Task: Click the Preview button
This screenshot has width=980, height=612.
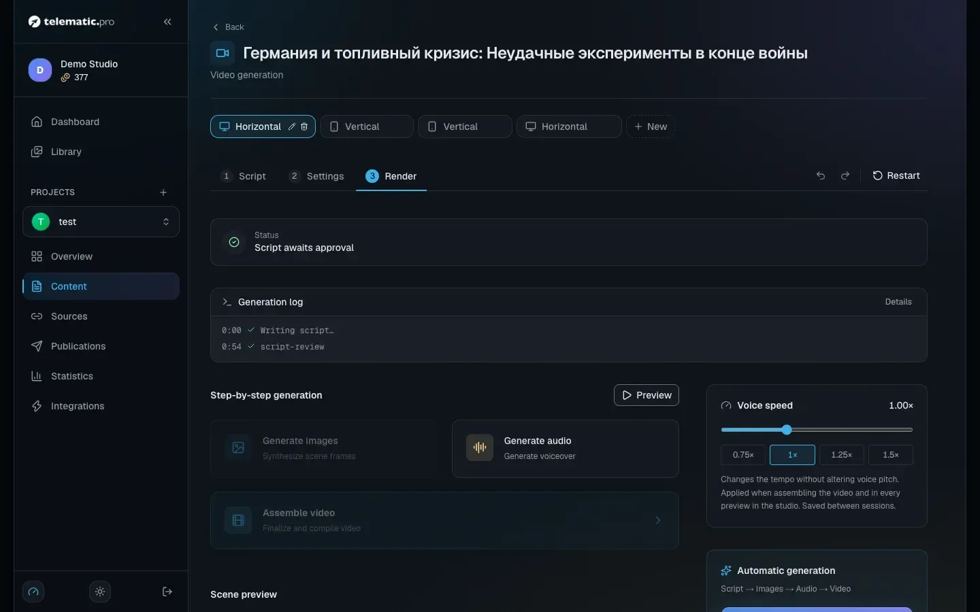Action: 647,395
